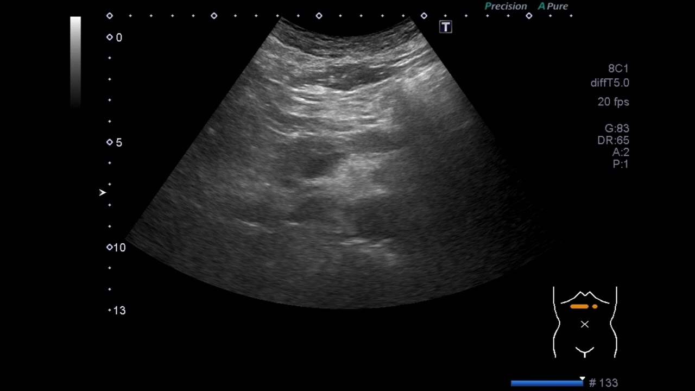Image resolution: width=695 pixels, height=391 pixels.
Task: Click the 'Precision' label
Action: 506,7
